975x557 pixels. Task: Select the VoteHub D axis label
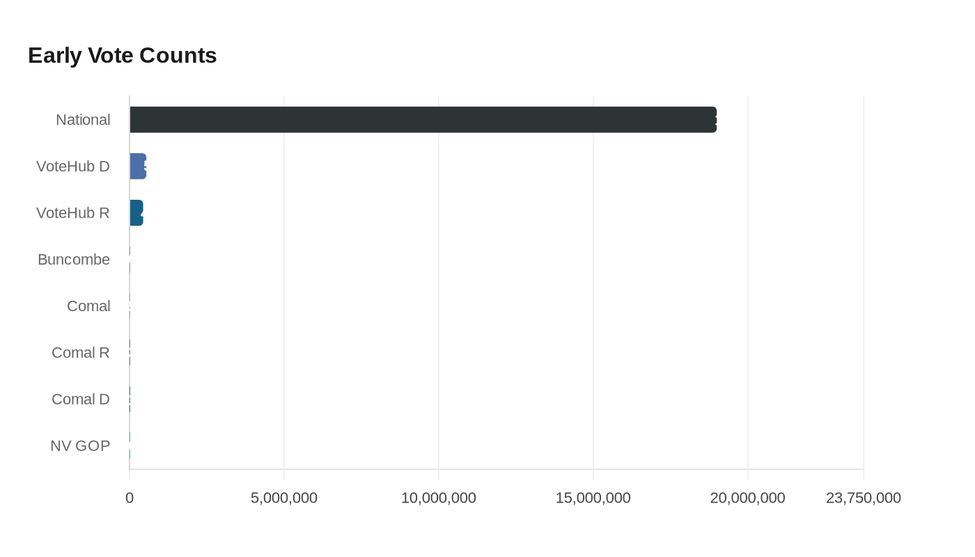point(73,166)
